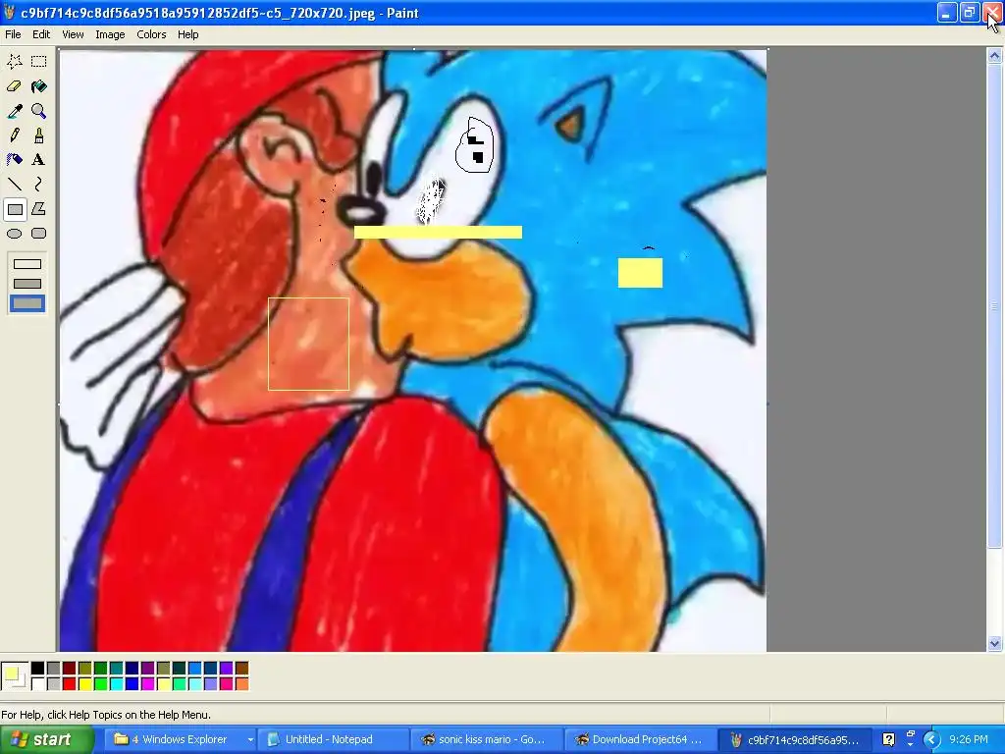Viewport: 1005px width, 754px height.
Task: Pick the dark green palette color
Action: click(101, 668)
